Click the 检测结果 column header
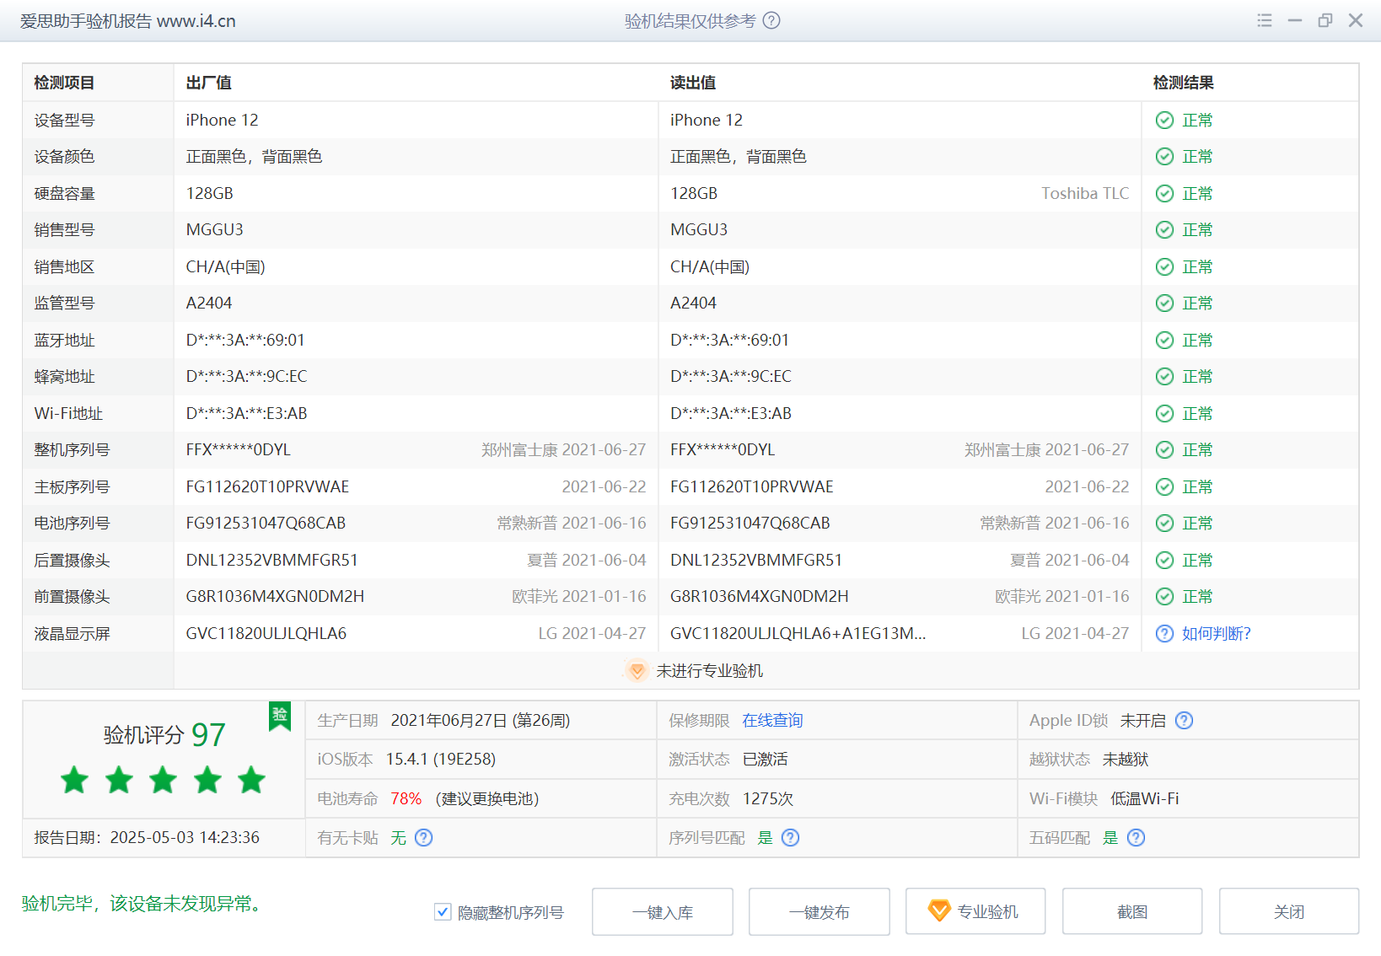 [x=1184, y=83]
